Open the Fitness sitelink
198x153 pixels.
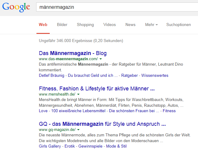click(x=169, y=111)
